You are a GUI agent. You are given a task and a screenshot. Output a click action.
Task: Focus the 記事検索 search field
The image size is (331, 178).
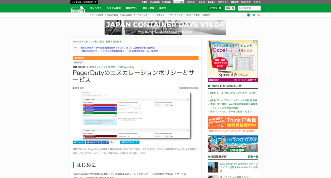coord(249,8)
